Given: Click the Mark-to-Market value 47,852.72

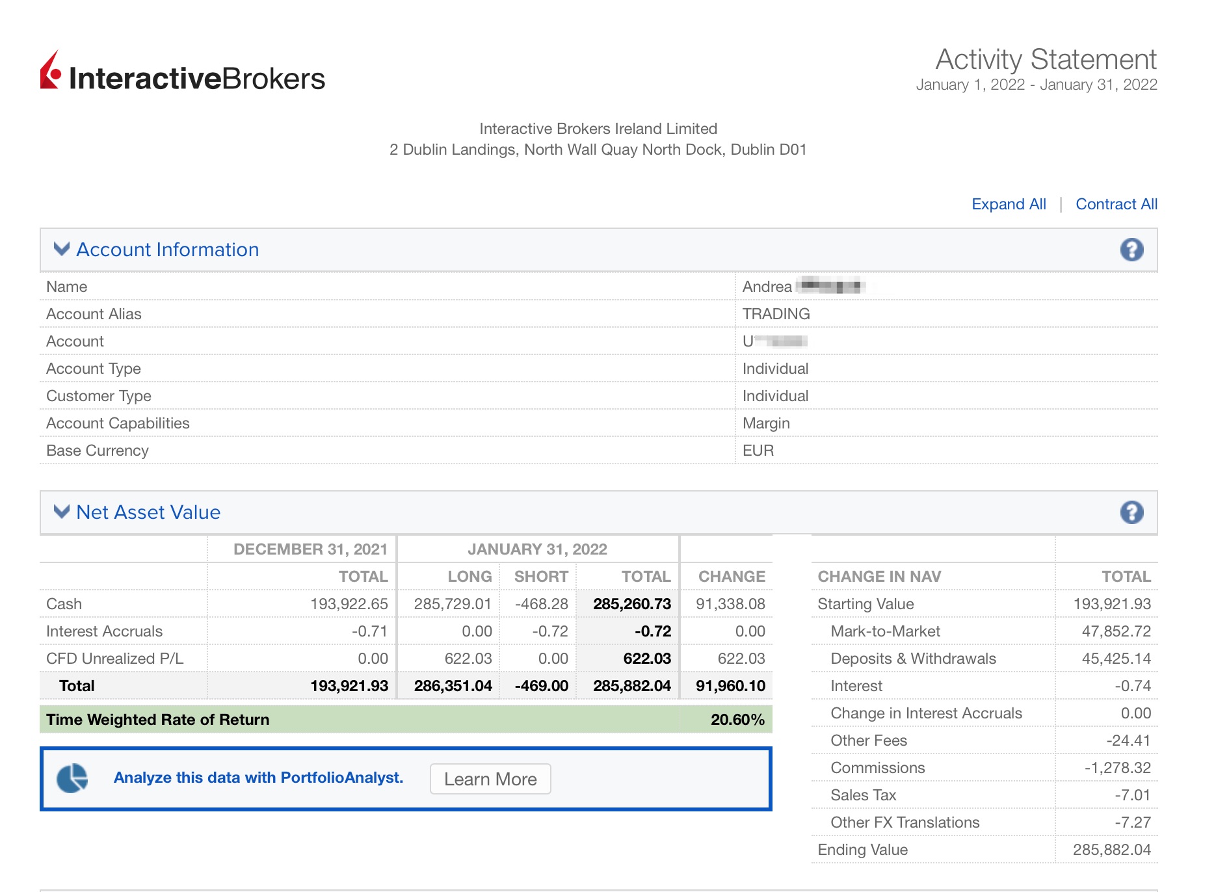Looking at the screenshot, I should click(x=1116, y=631).
